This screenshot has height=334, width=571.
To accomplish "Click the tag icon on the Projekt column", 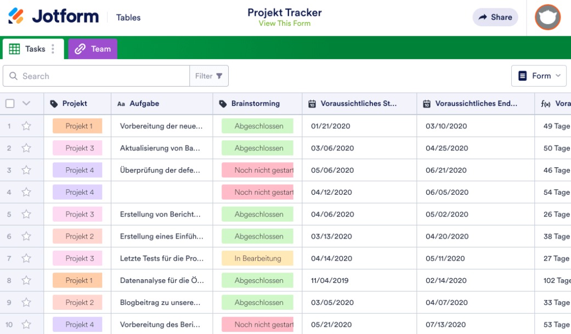I will (x=55, y=104).
